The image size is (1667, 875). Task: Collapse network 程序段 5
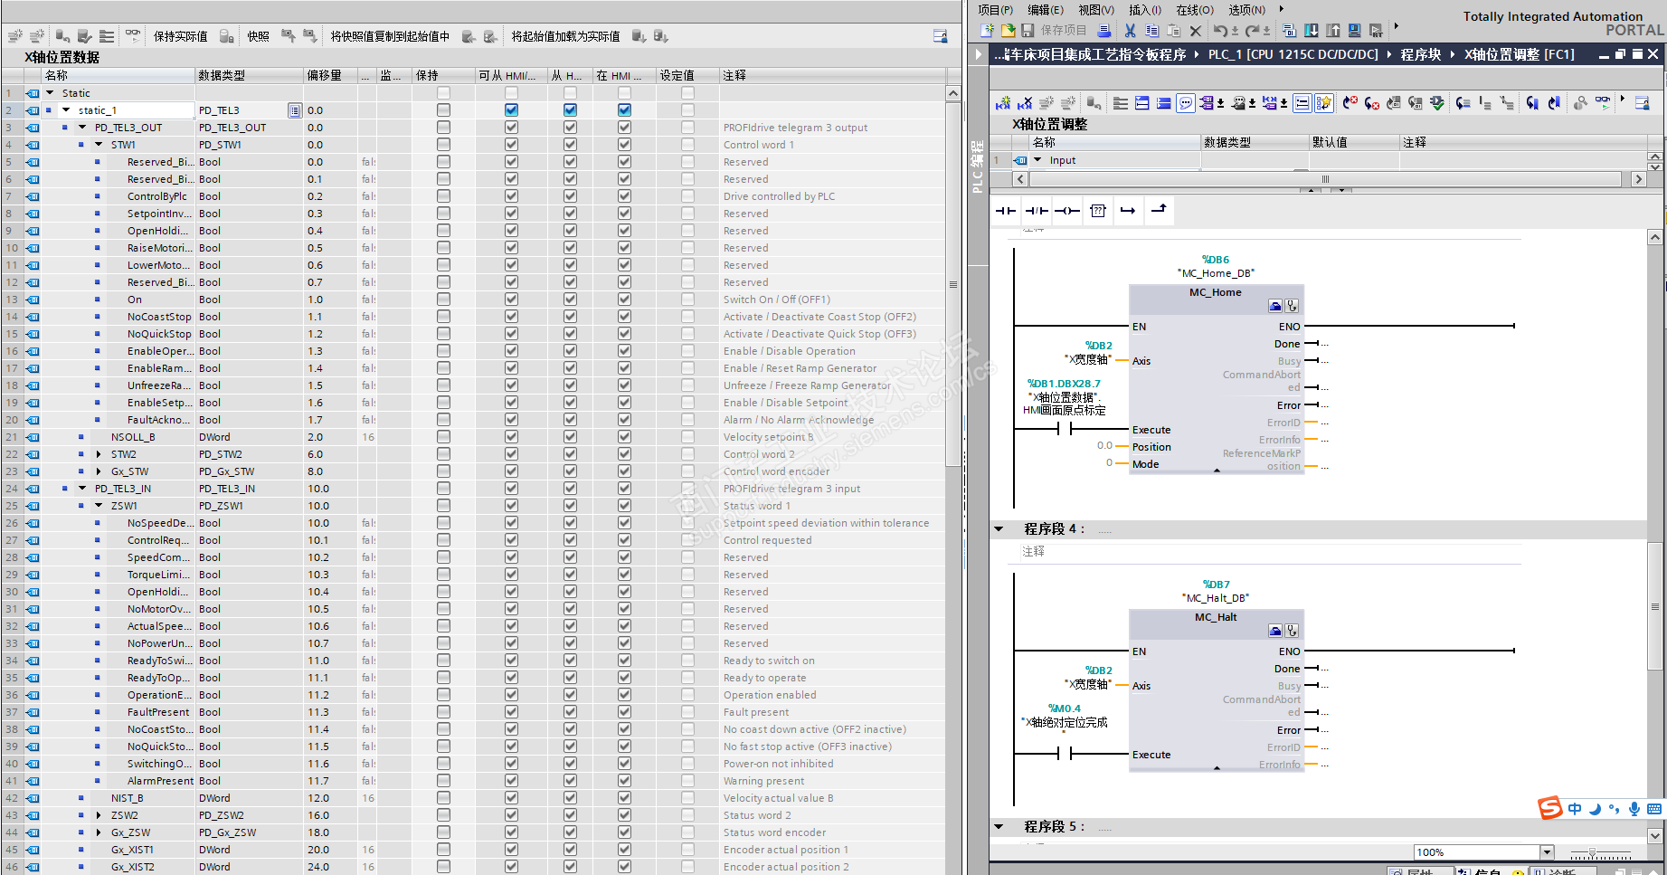[x=999, y=827]
